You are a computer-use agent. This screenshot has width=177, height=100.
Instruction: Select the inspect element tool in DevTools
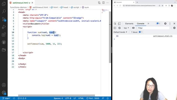(x=115, y=24)
